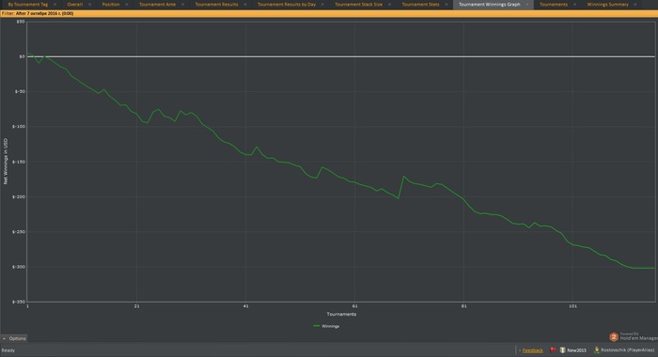Click the $0 y-axis label
The image size is (658, 357).
(22, 56)
